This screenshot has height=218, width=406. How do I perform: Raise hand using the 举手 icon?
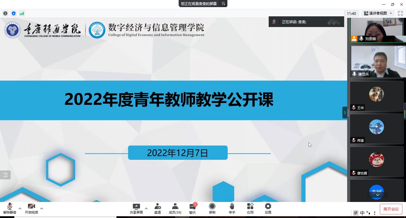click(232, 207)
